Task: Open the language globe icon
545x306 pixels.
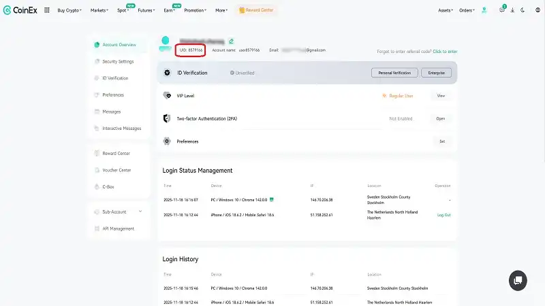Action: pyautogui.click(x=538, y=10)
